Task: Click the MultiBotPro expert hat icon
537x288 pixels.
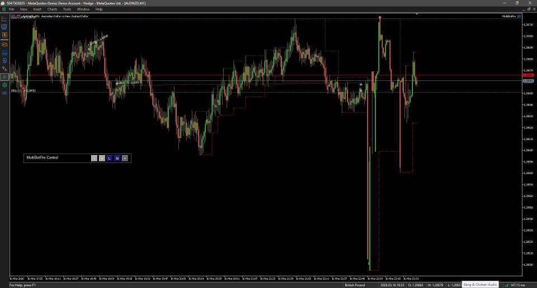Action: click(x=519, y=16)
